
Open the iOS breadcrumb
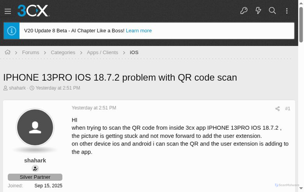pos(134,52)
